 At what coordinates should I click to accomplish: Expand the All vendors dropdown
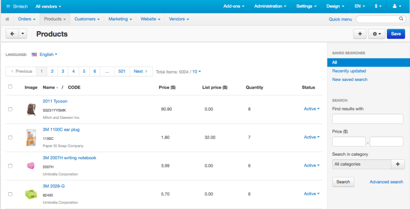click(x=48, y=6)
